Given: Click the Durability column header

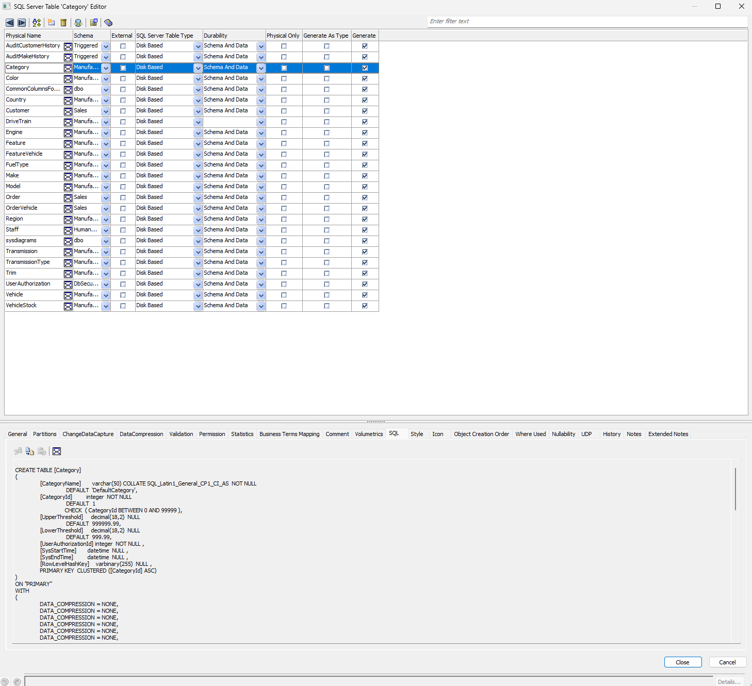Looking at the screenshot, I should 234,36.
